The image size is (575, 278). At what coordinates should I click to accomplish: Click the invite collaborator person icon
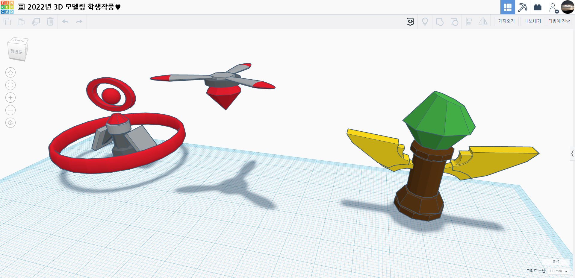pos(553,7)
